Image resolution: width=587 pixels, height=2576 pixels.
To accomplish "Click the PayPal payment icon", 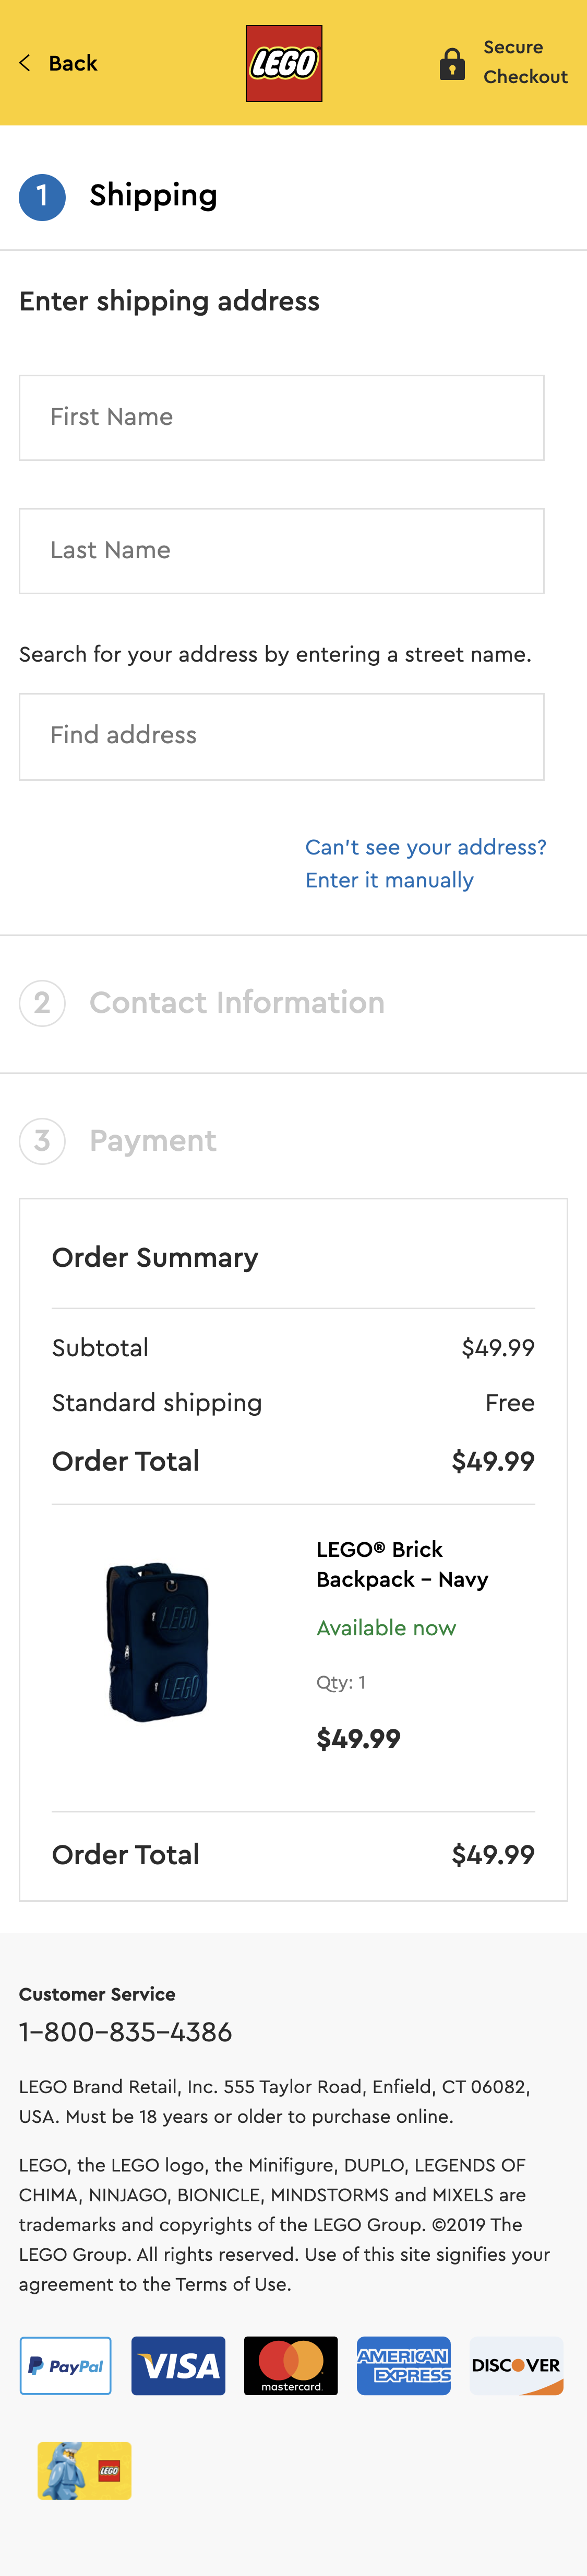I will tap(66, 2365).
